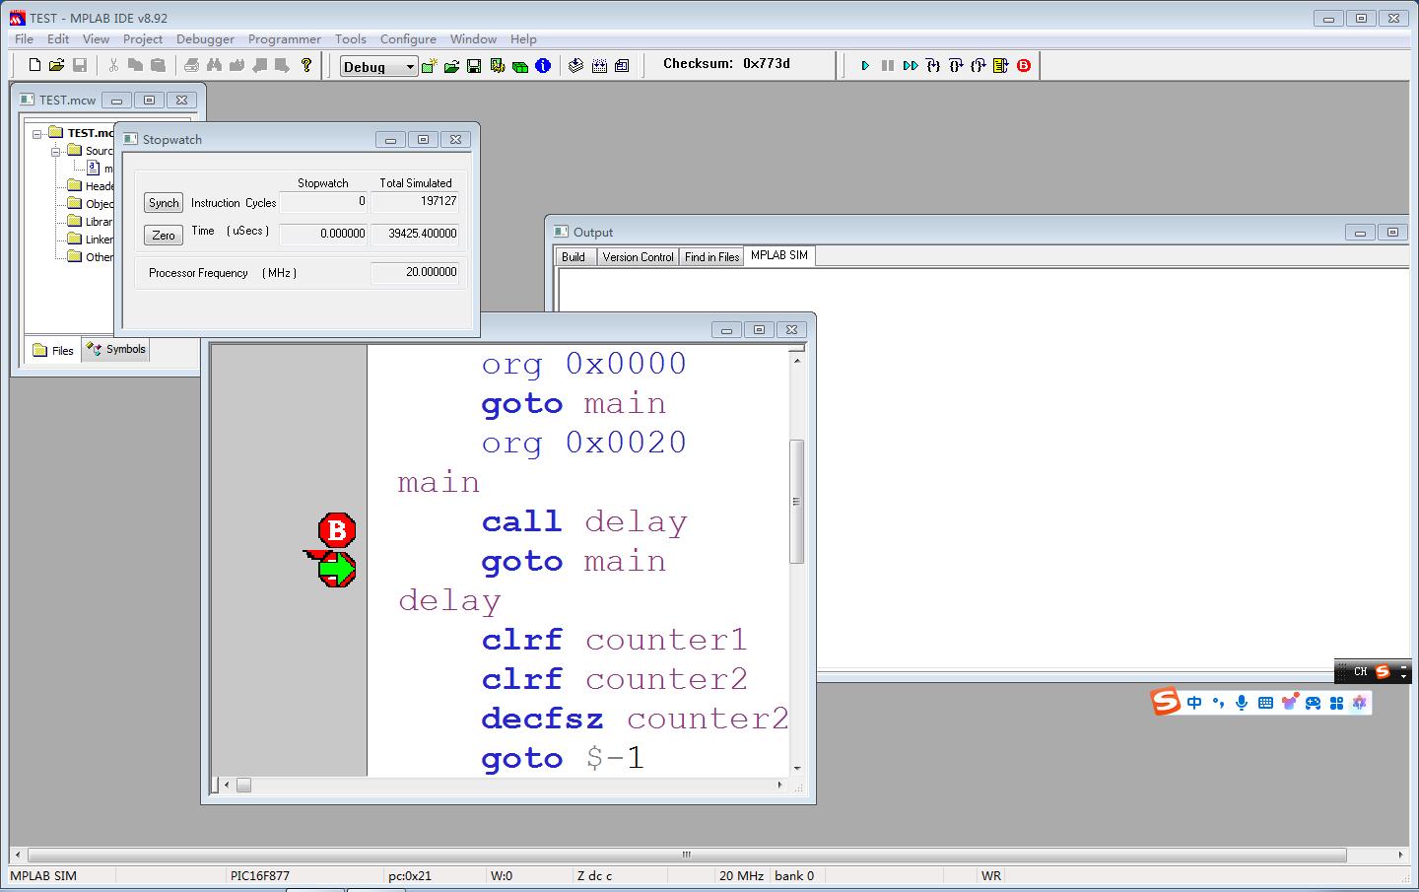This screenshot has width=1419, height=892.
Task: Click the Processor Frequency value field
Action: click(x=415, y=272)
